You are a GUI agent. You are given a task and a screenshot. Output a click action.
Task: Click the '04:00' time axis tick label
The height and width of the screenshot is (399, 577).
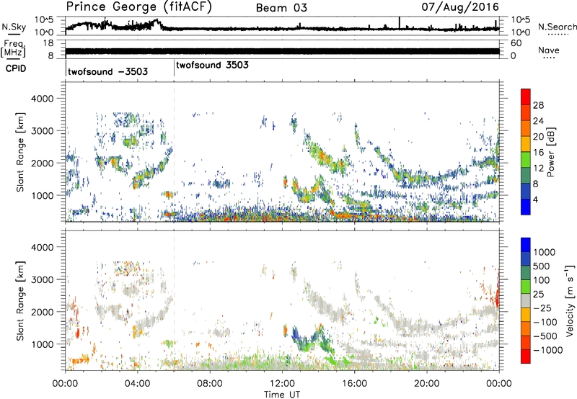pos(138,384)
